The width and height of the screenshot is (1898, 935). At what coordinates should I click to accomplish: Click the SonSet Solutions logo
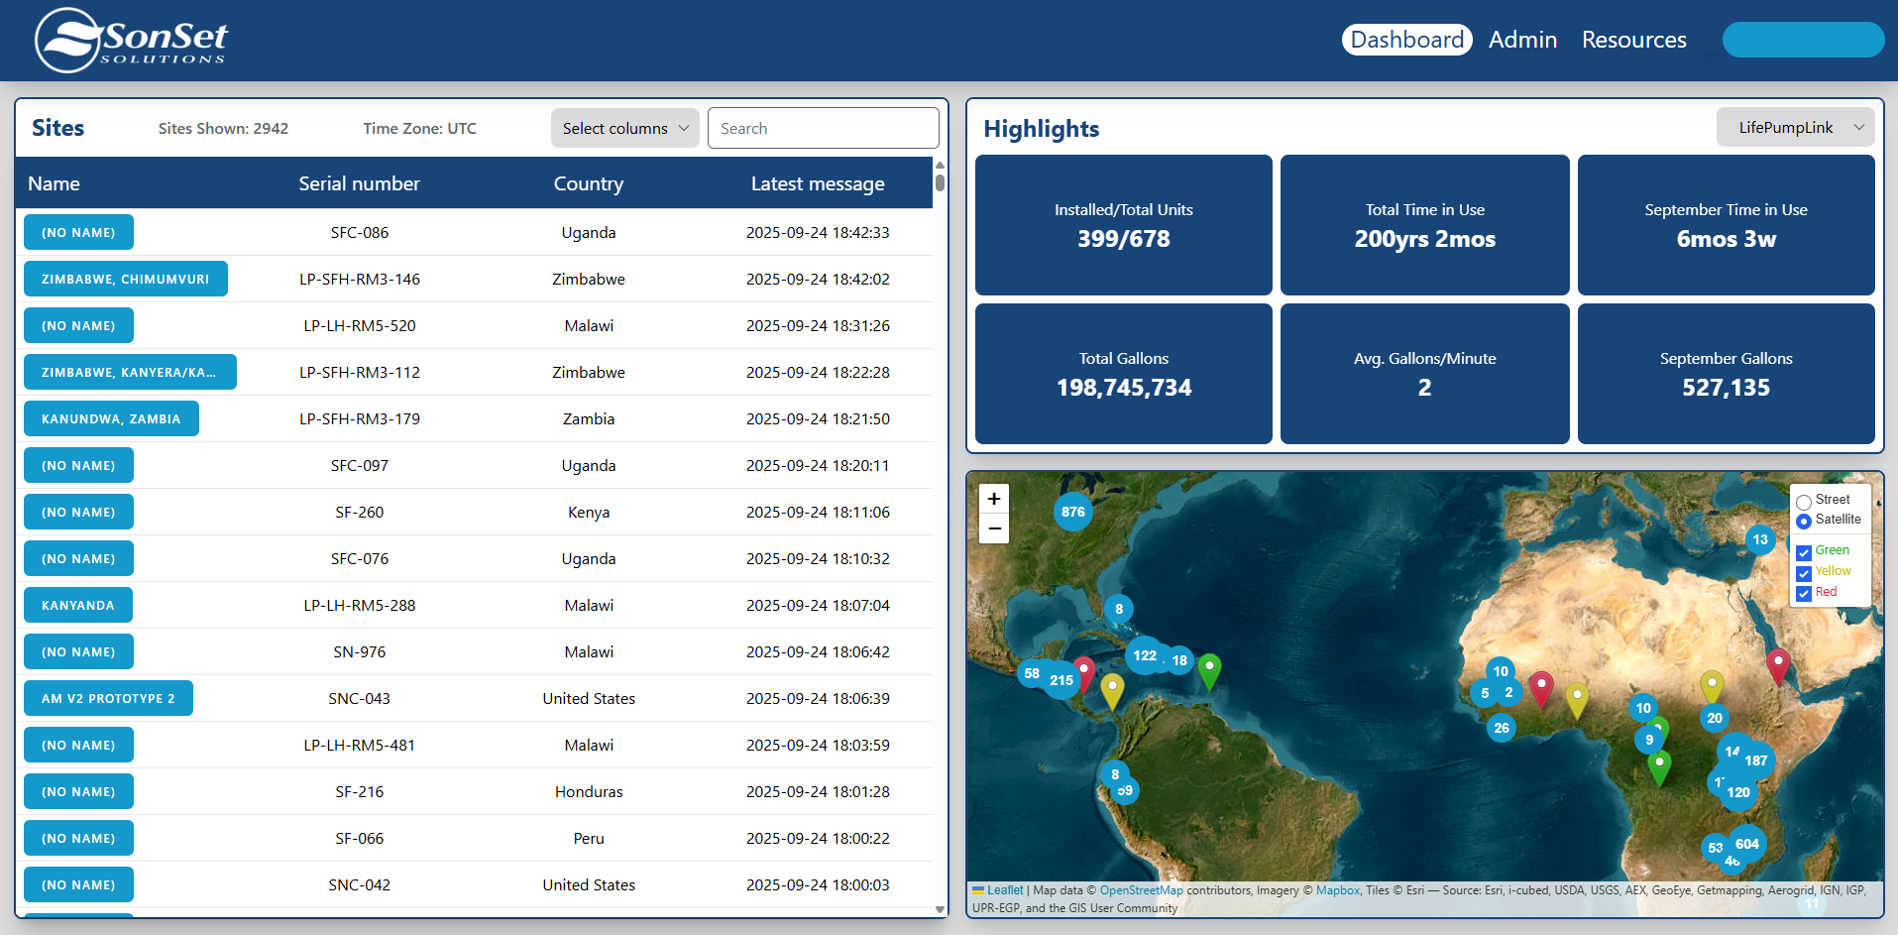click(131, 41)
